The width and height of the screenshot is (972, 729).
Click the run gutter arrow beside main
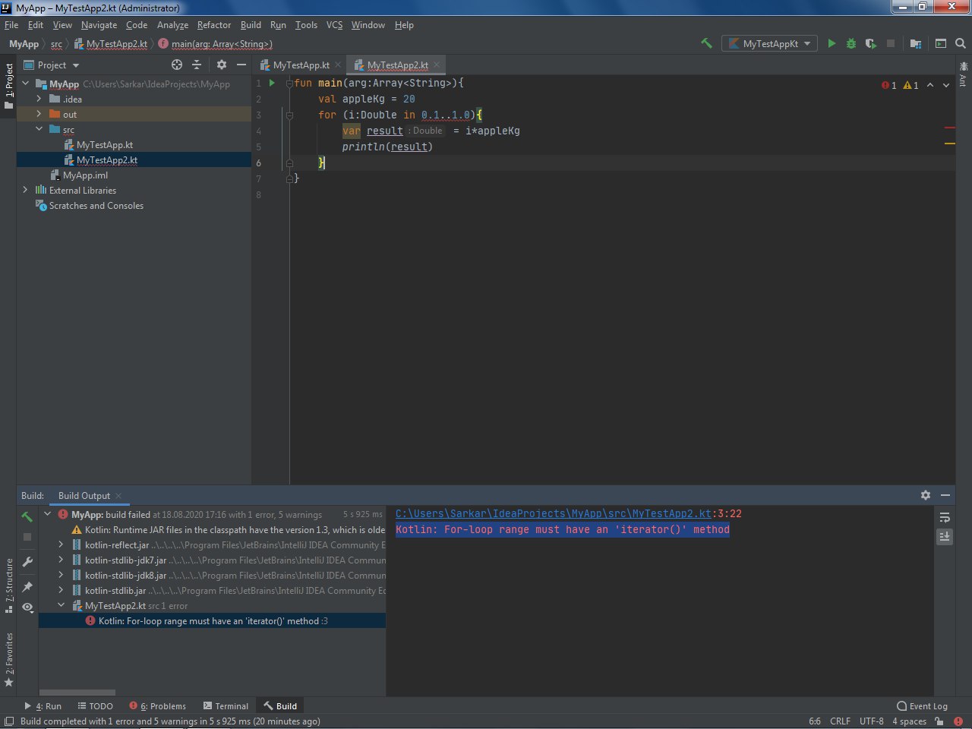point(272,83)
